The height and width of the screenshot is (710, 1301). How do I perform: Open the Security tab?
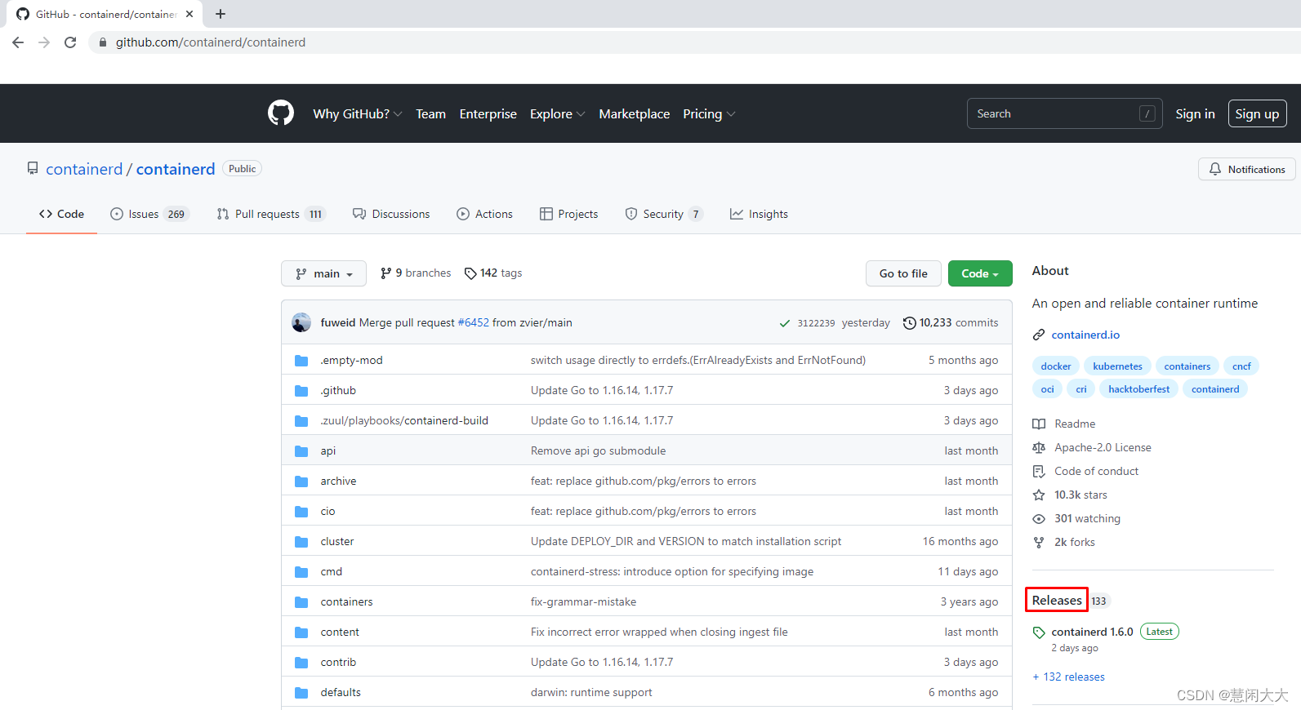pos(664,214)
